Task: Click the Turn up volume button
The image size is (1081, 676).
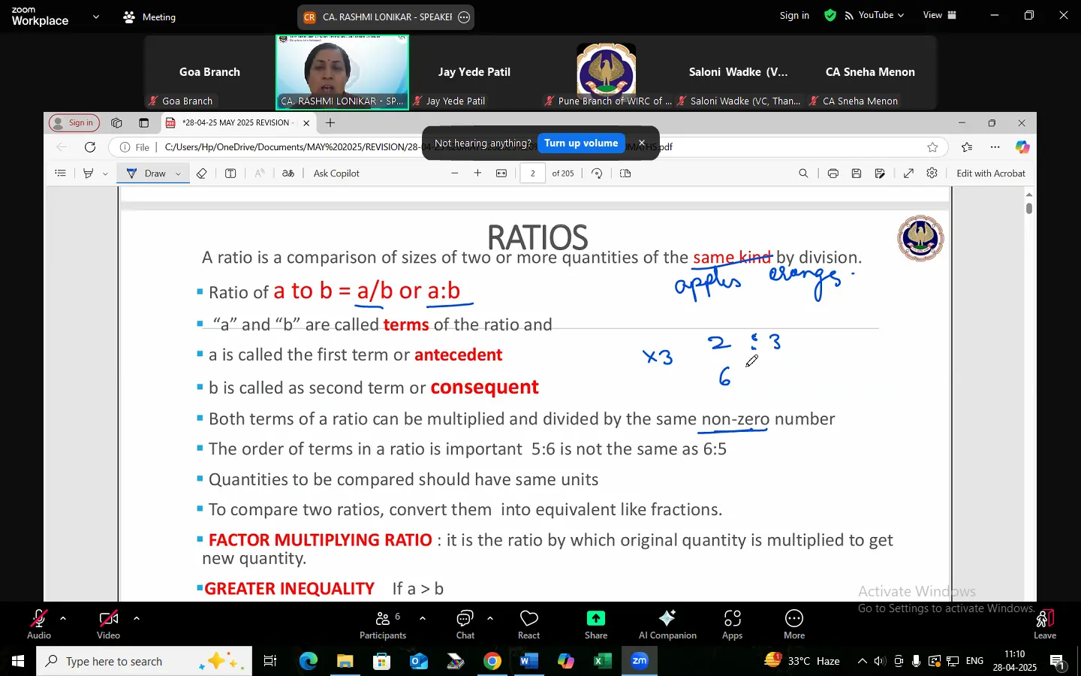Action: 581,143
